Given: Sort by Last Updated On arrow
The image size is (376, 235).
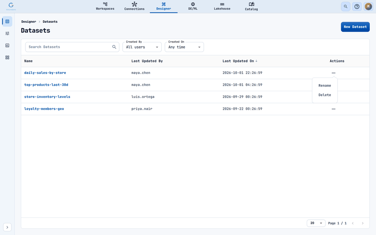Looking at the screenshot, I should (x=256, y=61).
